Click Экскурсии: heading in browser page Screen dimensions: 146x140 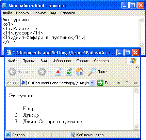22,96
